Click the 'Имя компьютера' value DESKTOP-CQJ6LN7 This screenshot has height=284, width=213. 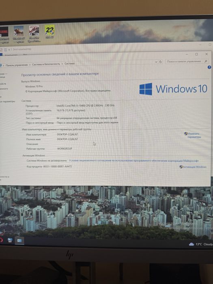67,134
